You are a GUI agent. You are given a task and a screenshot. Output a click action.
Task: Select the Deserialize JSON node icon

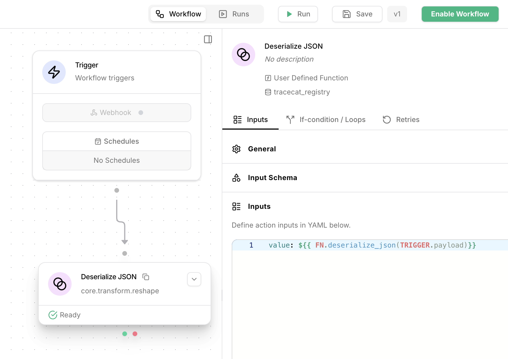60,284
